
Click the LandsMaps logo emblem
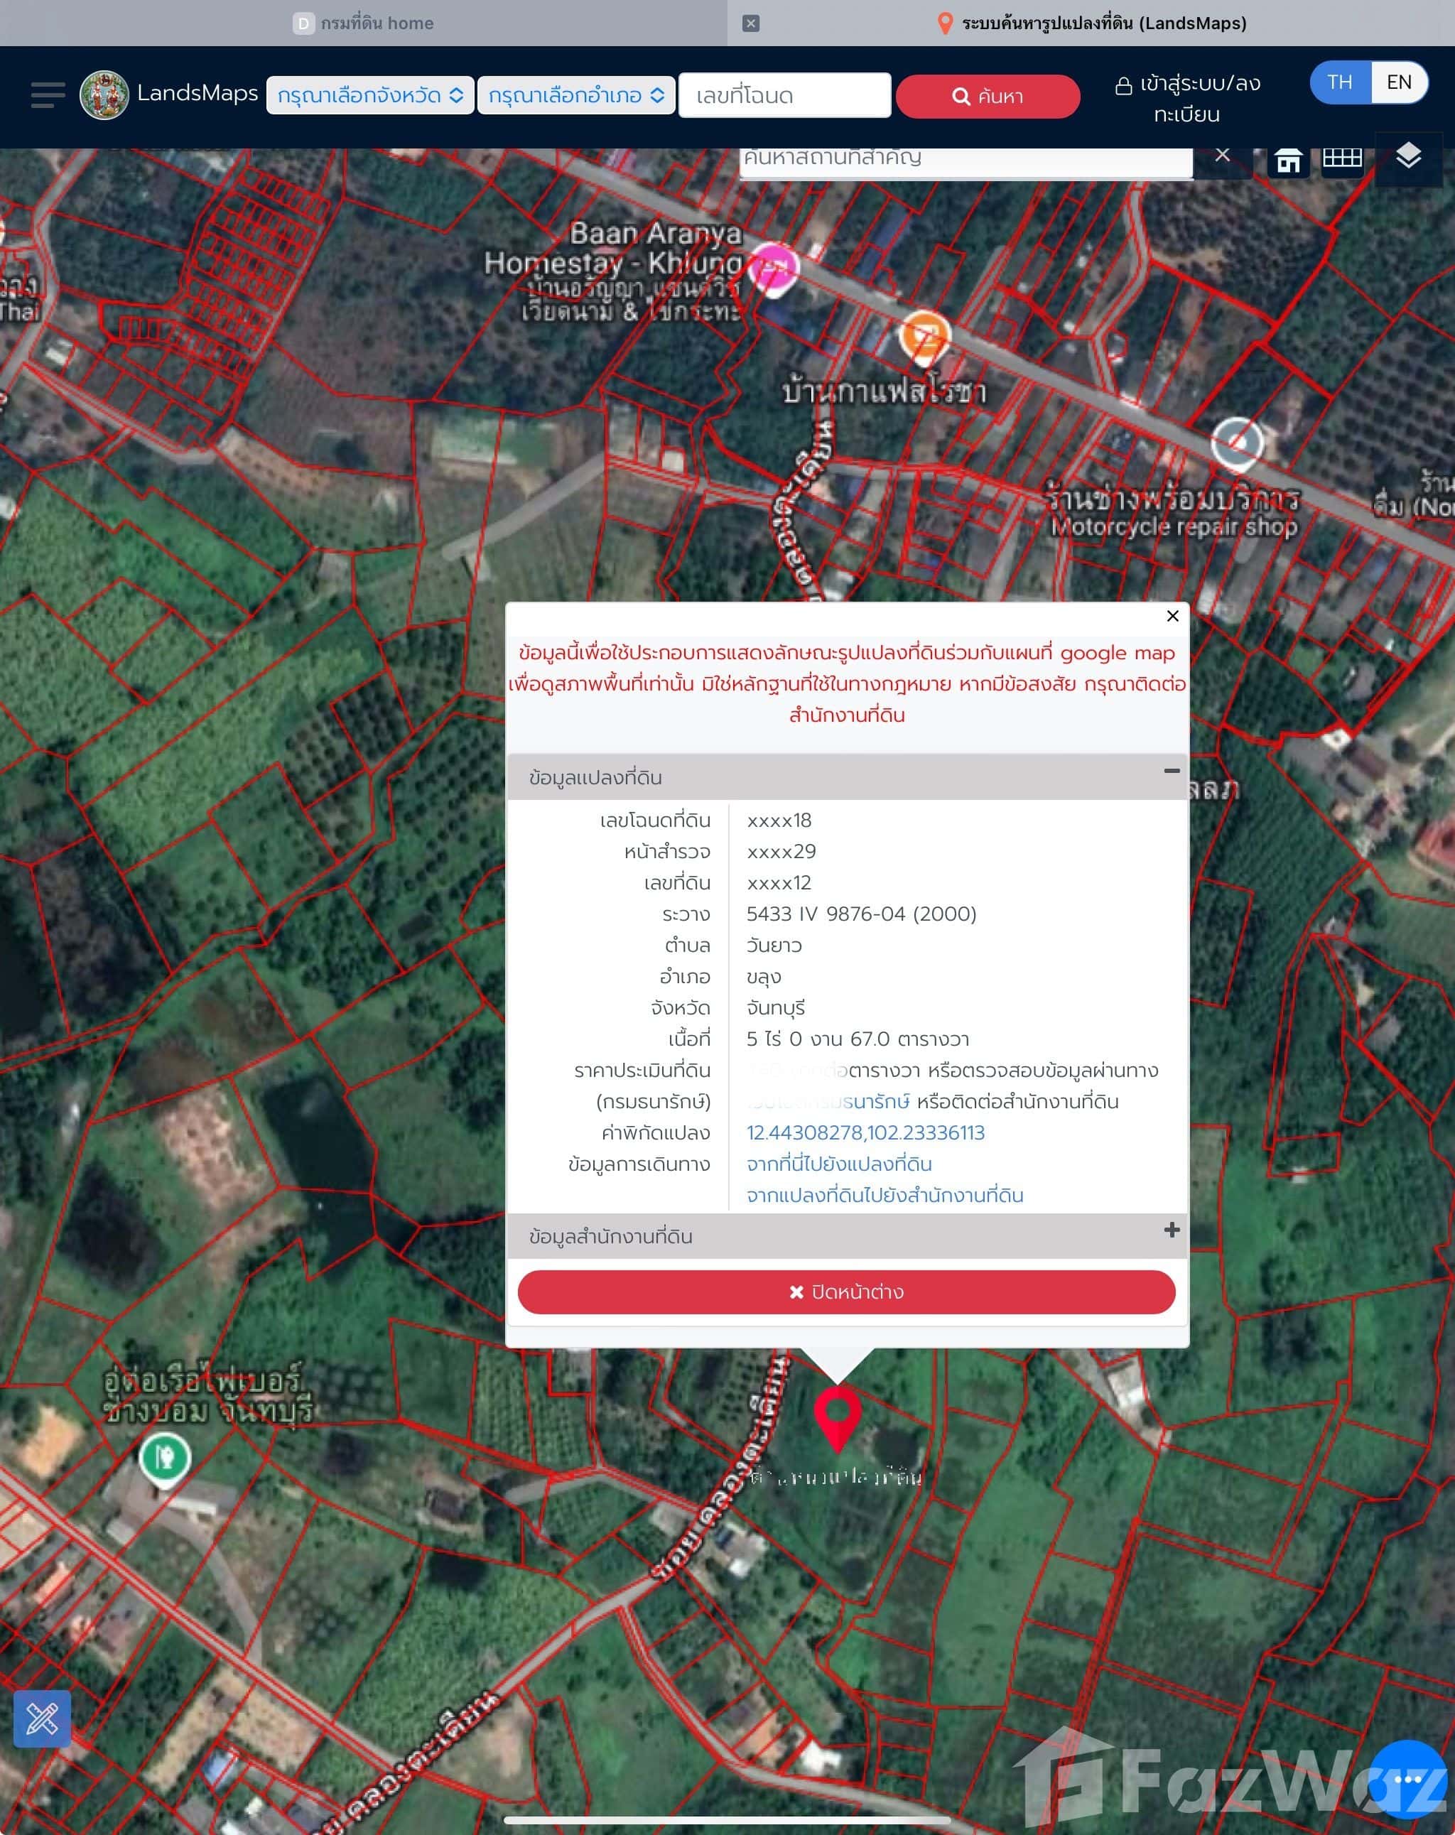point(104,94)
